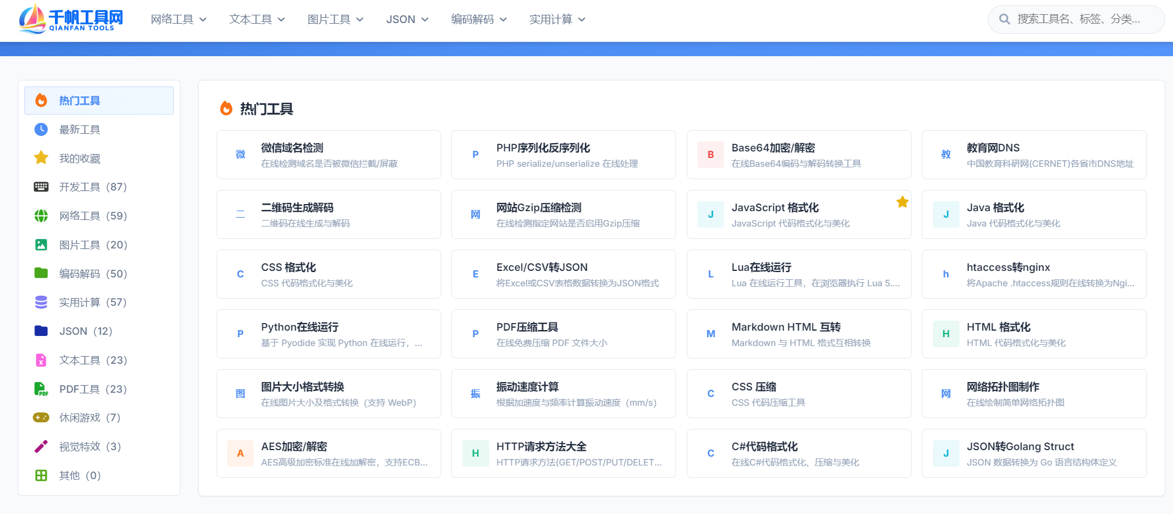Viewport: 1173px width, 514px height.
Task: Click the picture icon for 图片工具
Action: 41,245
